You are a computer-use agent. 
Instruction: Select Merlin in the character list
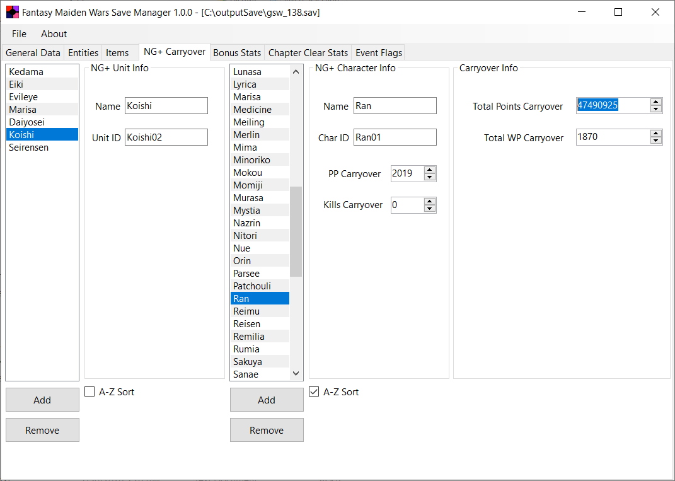[260, 135]
